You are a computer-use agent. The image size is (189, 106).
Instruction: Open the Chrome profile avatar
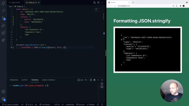(x=184, y=6)
